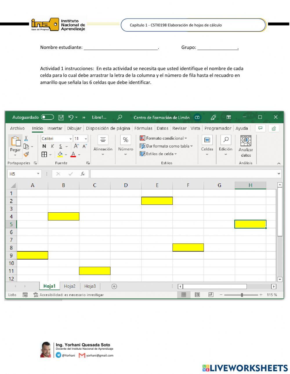Screen dimensions: 290x374
Task: Toggle italic formatting with K button
Action: tap(52, 146)
